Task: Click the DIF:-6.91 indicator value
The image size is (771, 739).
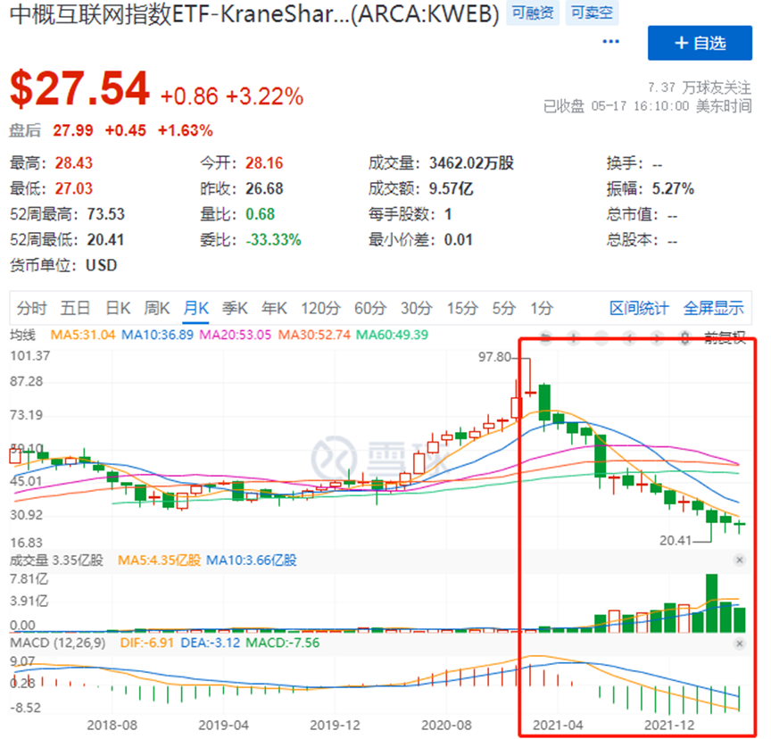Action: click(146, 644)
